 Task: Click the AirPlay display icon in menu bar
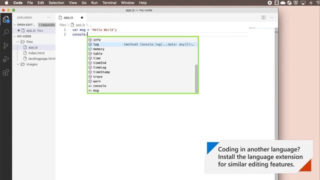[x=303, y=3]
